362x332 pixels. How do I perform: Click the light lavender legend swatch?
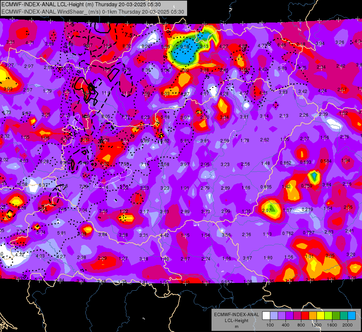[274, 315]
